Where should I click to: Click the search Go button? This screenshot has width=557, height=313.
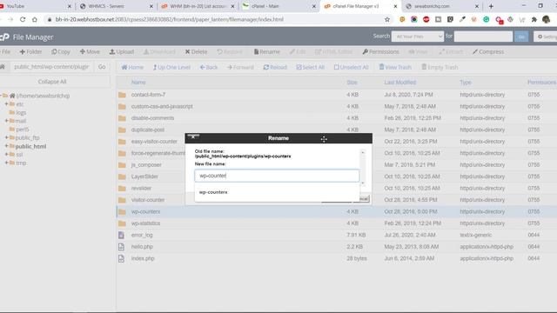coord(521,37)
